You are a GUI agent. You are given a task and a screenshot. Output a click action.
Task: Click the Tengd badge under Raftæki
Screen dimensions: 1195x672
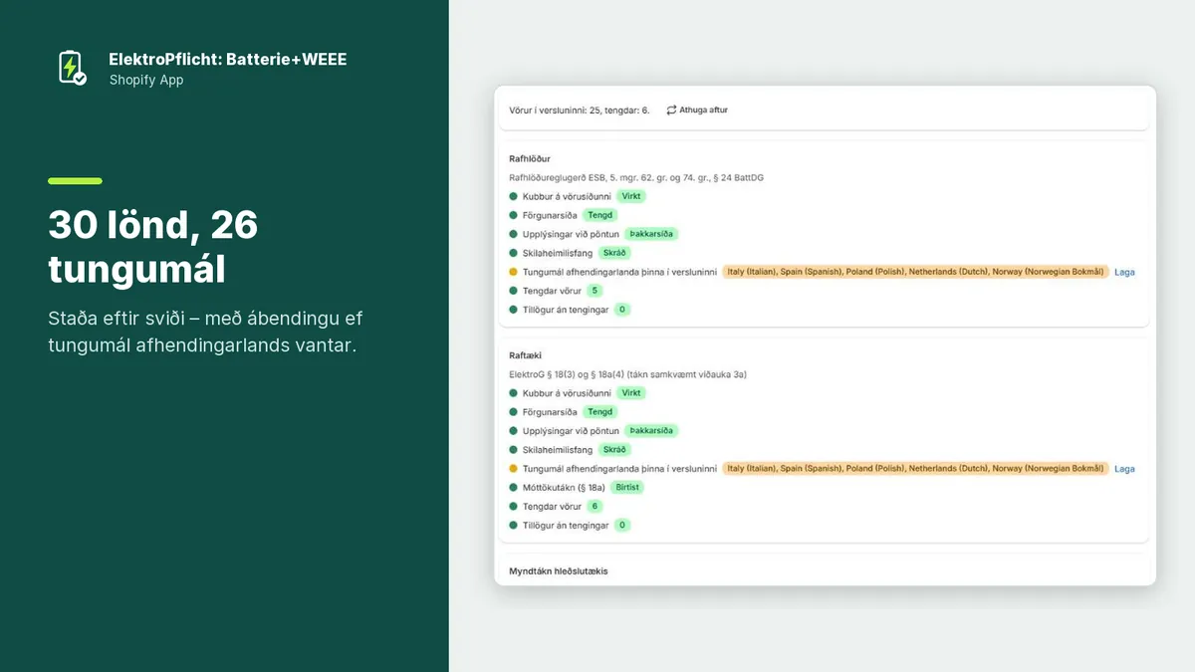click(600, 412)
